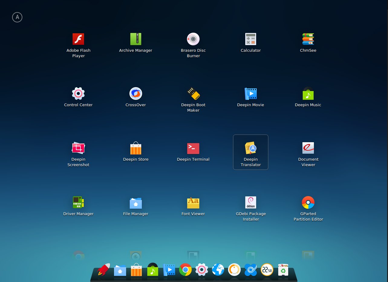Open the Trash from the dock
This screenshot has height=282, width=388.
coord(283,270)
